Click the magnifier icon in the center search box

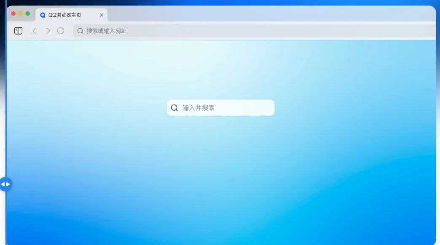tap(174, 108)
